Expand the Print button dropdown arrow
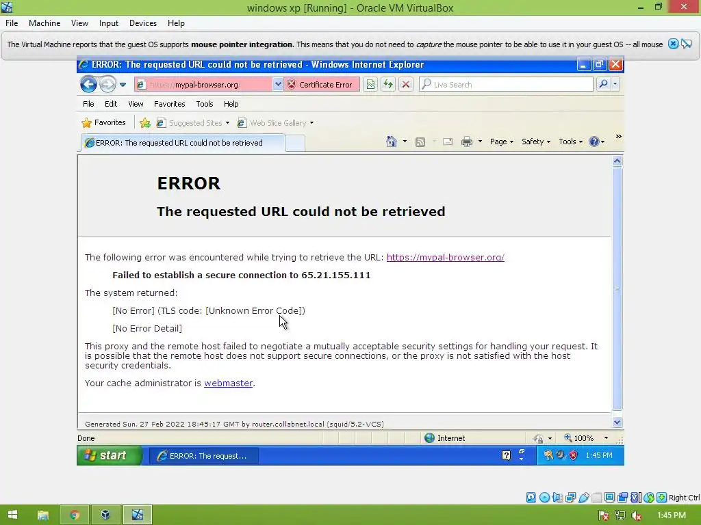This screenshot has height=525, width=701. (480, 142)
